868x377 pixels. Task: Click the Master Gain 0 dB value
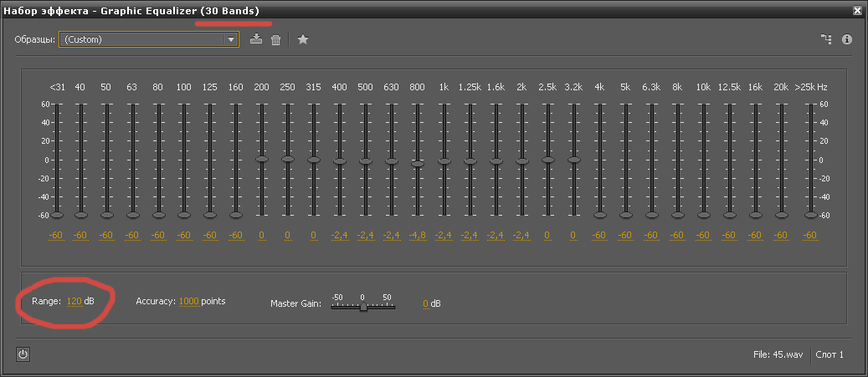tap(425, 303)
